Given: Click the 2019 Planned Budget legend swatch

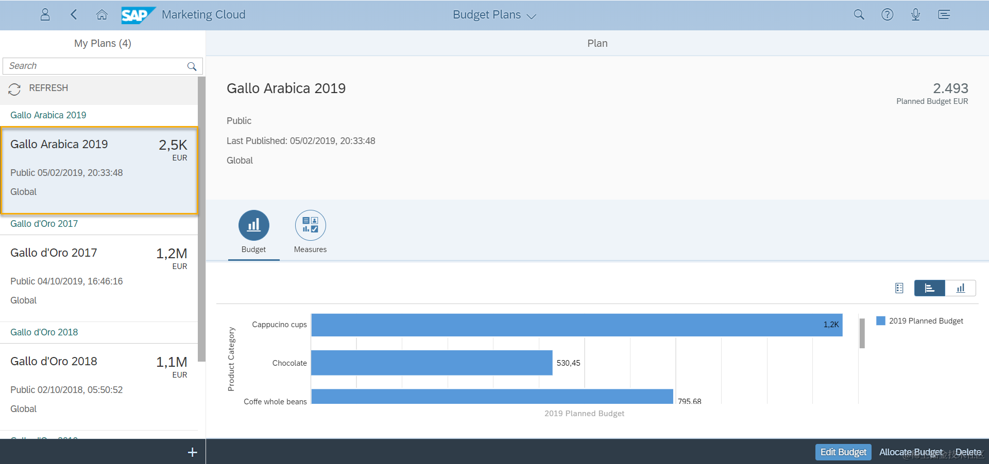Looking at the screenshot, I should point(881,321).
